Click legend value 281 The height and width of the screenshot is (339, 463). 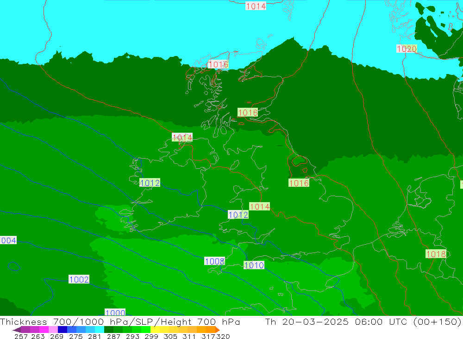coord(94,336)
